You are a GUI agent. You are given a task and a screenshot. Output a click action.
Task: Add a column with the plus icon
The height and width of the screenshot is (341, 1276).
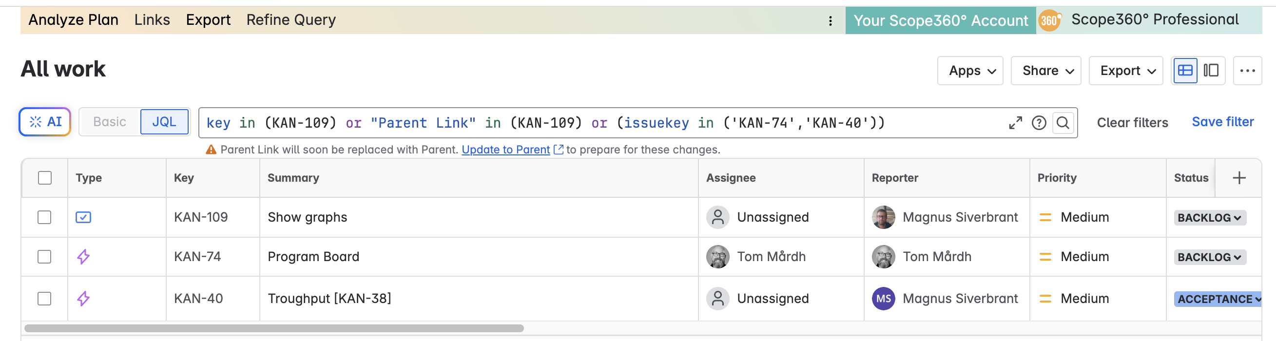(1238, 178)
